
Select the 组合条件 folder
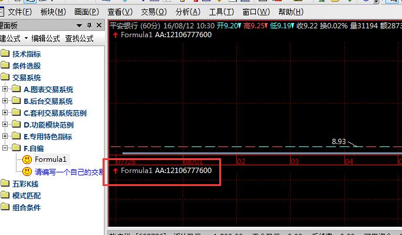click(27, 207)
